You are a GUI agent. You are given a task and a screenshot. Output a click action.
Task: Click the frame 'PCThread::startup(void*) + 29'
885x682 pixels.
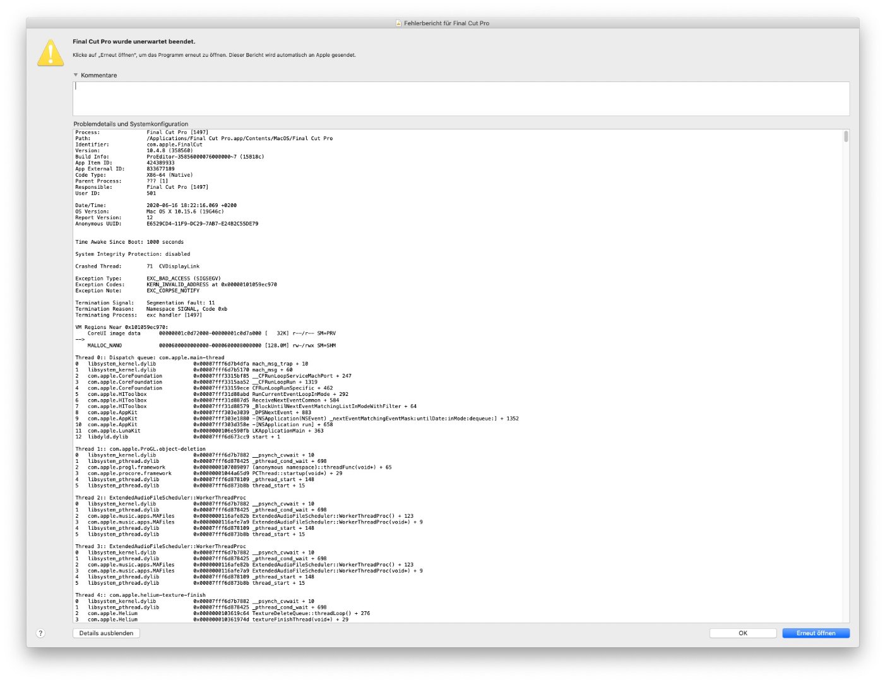pyautogui.click(x=297, y=473)
